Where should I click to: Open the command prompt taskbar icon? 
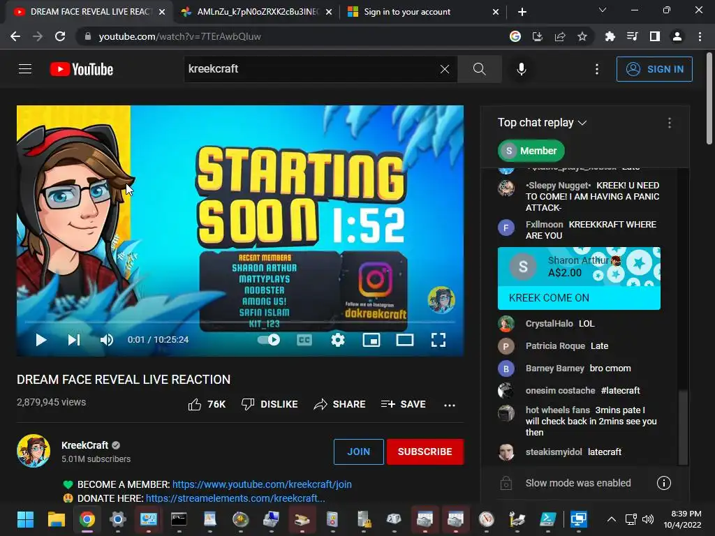point(179,519)
